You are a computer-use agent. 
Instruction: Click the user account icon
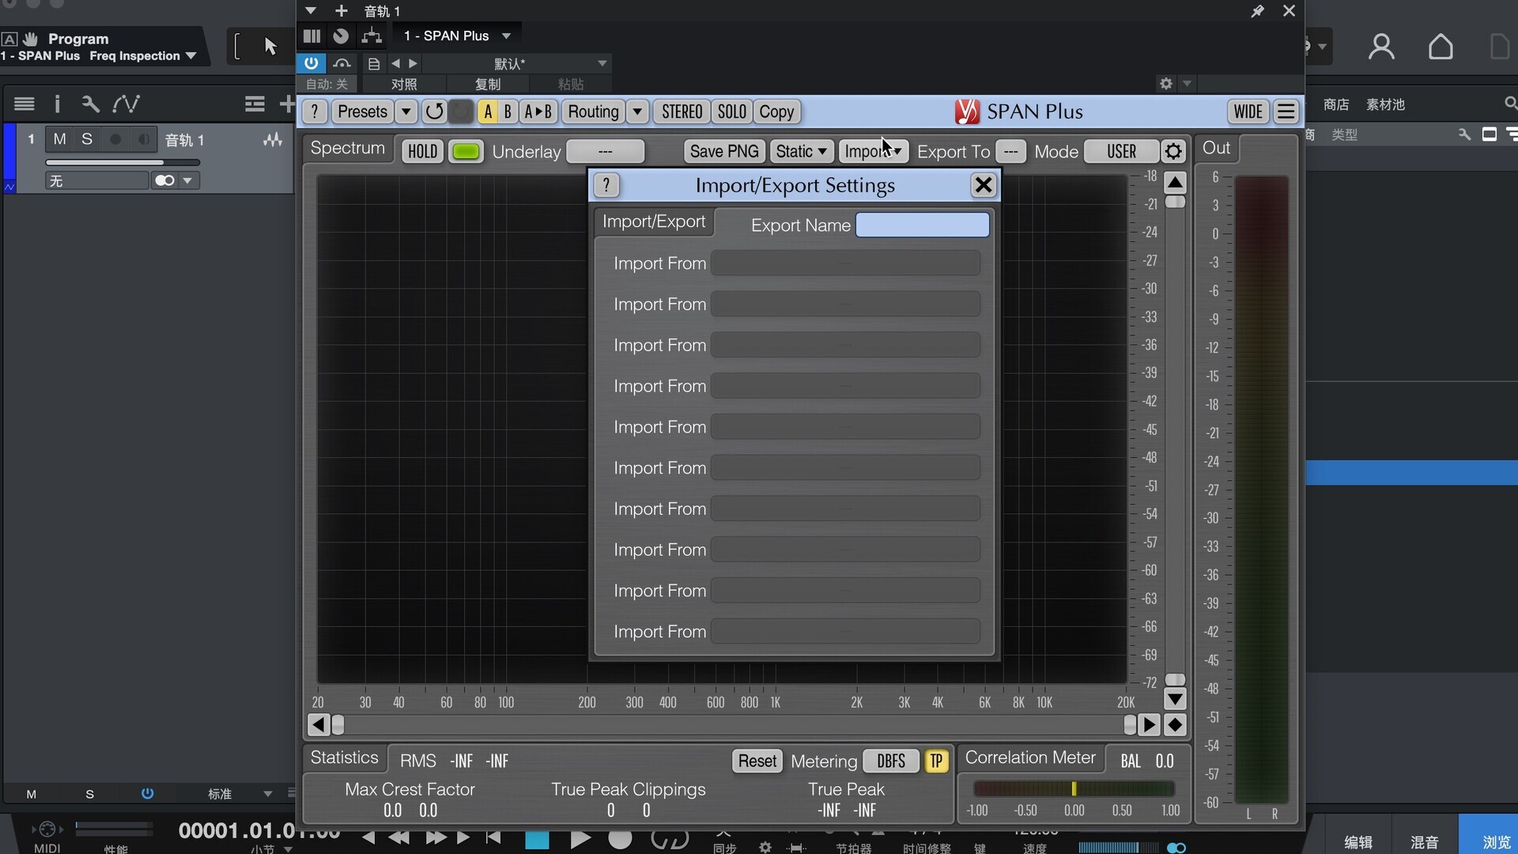coord(1381,47)
